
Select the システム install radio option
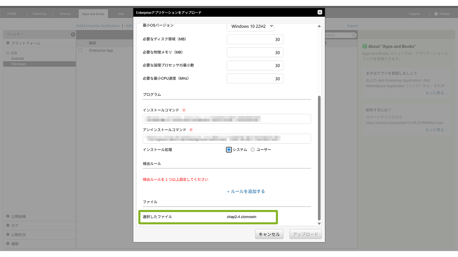tap(229, 150)
